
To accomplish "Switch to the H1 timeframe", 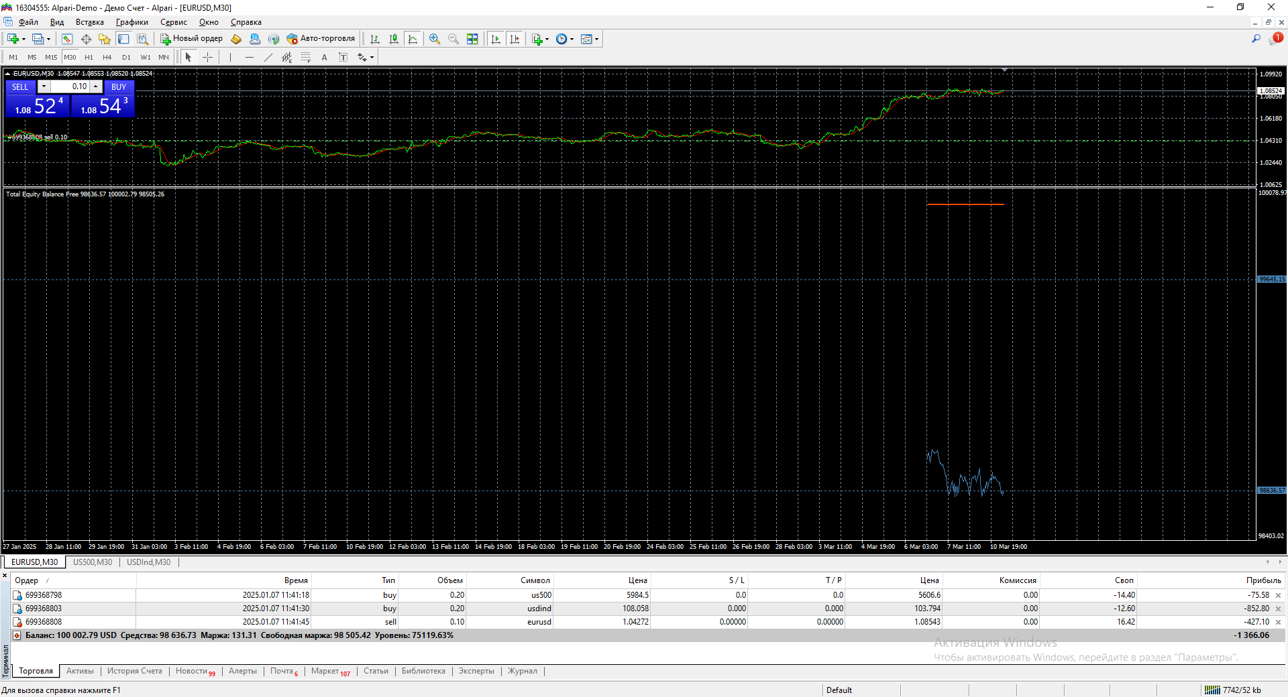I will [x=89, y=58].
